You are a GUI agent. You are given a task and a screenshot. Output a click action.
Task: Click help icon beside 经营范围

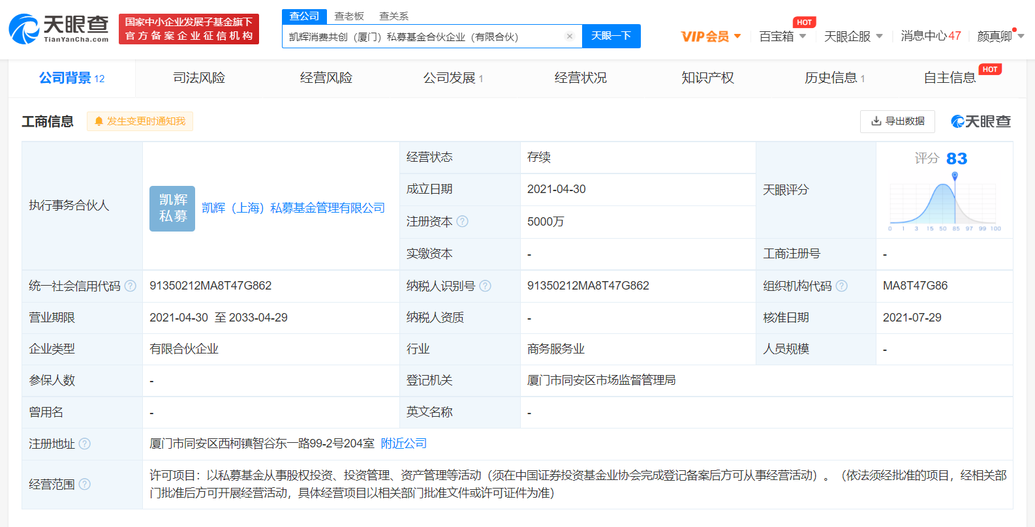point(85,484)
